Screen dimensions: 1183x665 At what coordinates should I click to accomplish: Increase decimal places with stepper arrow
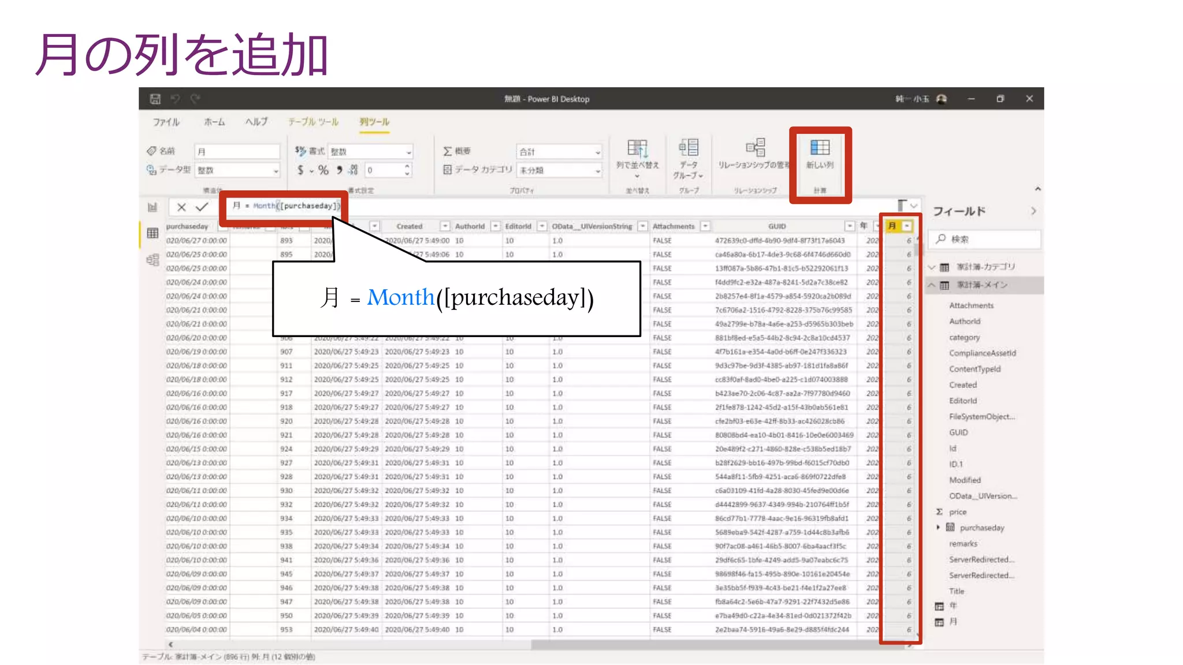point(407,166)
